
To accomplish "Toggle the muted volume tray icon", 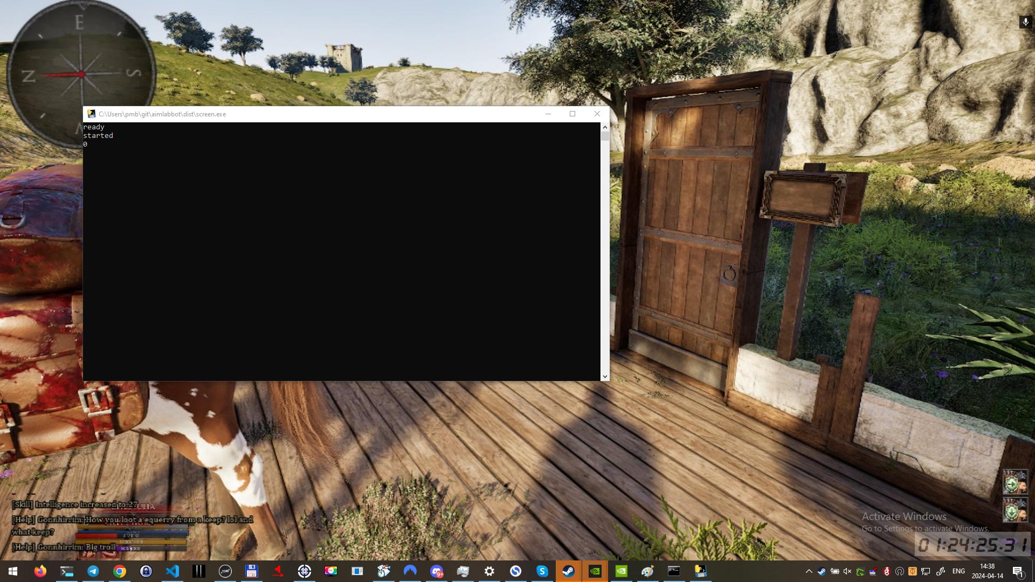I will 847,571.
